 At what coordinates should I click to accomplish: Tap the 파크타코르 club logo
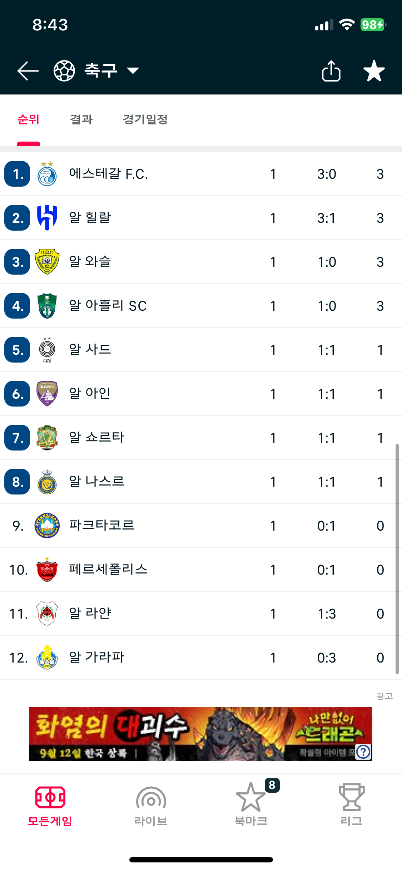click(x=47, y=526)
